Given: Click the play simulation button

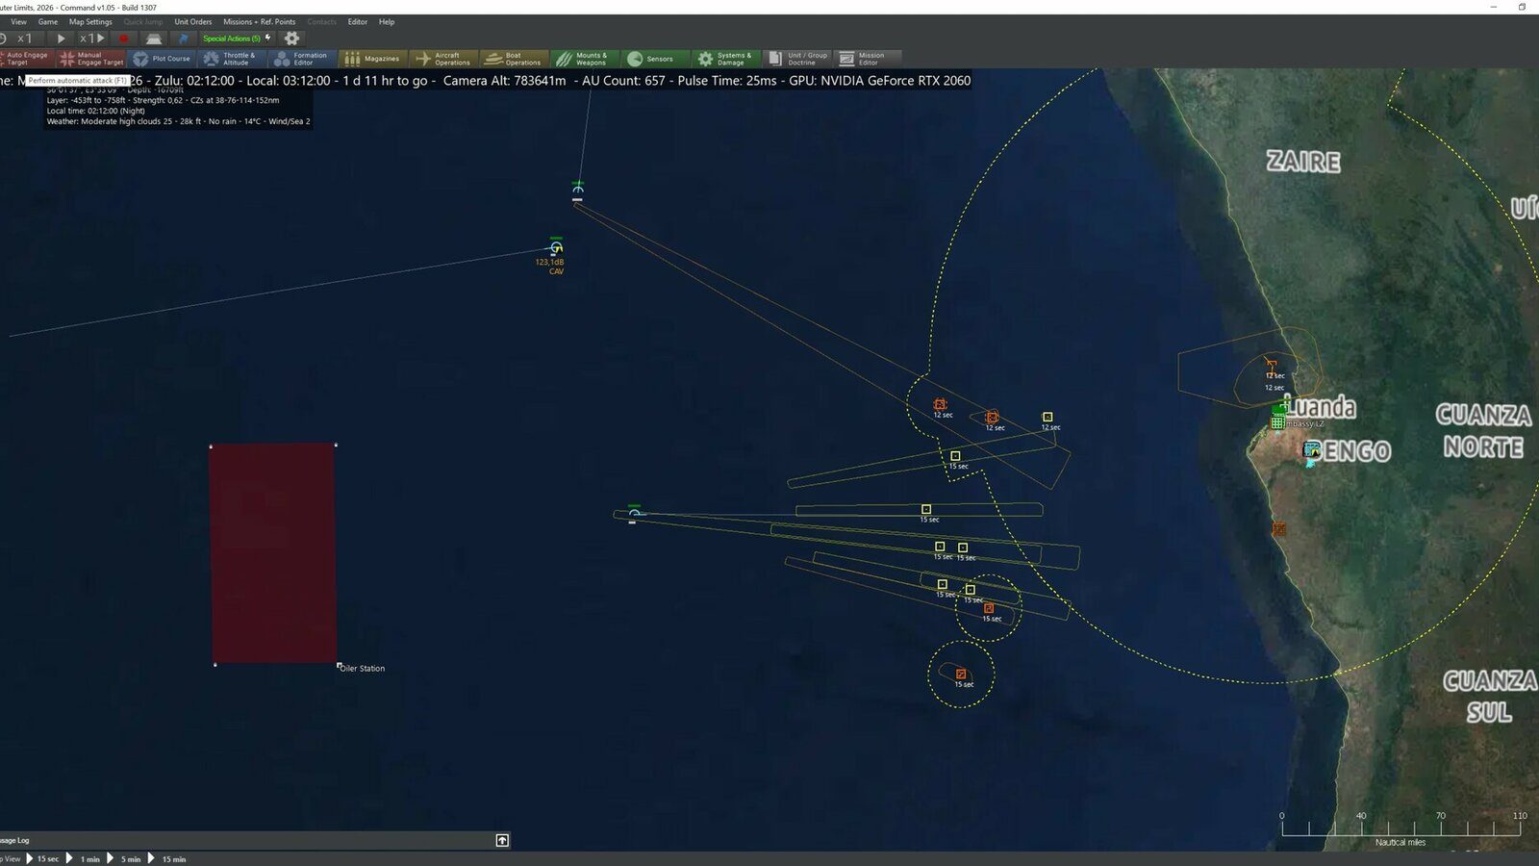Looking at the screenshot, I should (61, 38).
